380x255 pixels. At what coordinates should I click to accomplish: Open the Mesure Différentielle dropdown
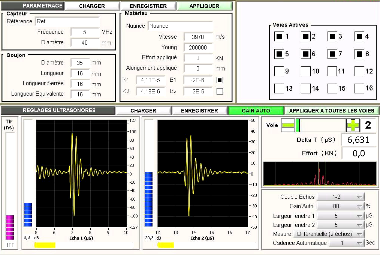point(329,234)
